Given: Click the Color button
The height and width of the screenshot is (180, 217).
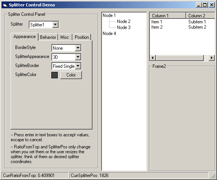Looking at the screenshot, I should 71,75.
